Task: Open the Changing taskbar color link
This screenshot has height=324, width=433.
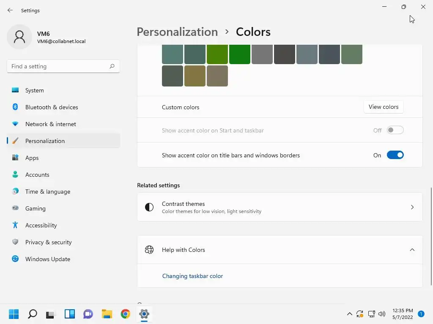Action: pos(192,276)
